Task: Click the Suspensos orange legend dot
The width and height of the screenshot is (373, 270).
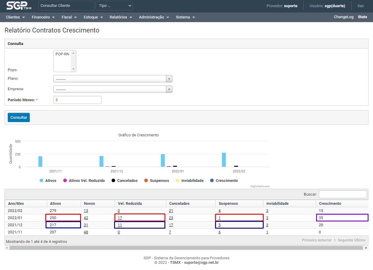Action: (x=146, y=181)
